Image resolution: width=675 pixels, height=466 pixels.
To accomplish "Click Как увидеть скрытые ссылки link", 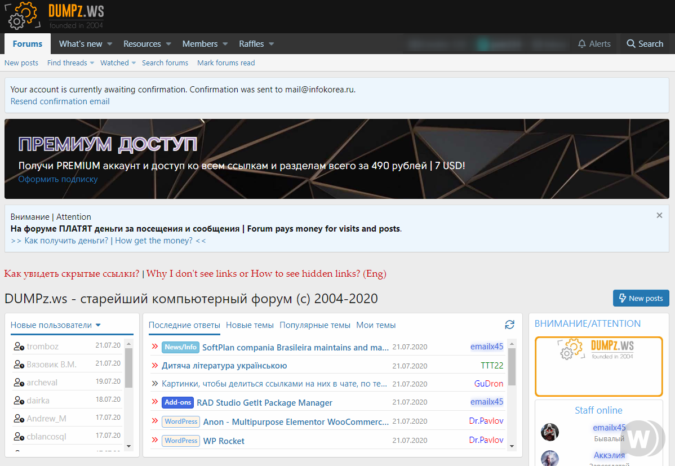I will 72,273.
